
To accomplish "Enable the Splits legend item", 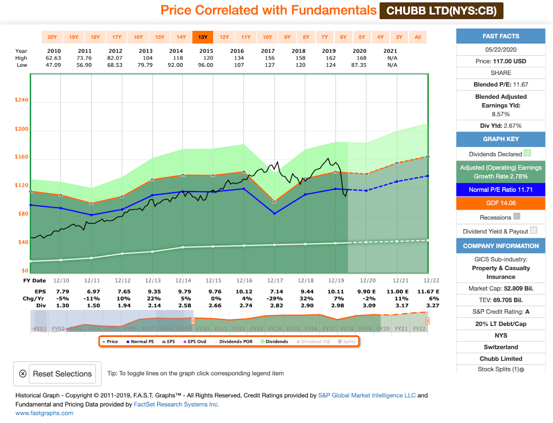I will (x=346, y=342).
